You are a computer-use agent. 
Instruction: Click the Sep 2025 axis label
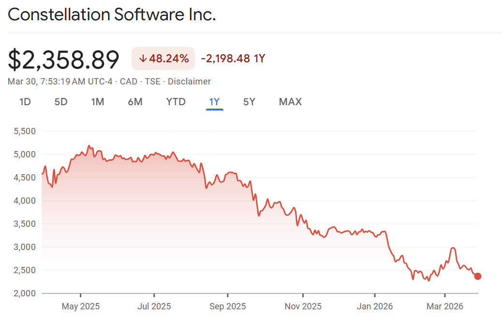point(227,306)
